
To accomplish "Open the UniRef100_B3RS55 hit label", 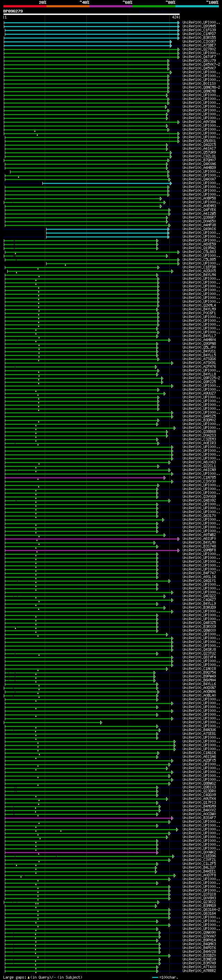I will point(199,38).
